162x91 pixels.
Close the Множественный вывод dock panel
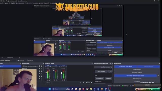point(112,63)
